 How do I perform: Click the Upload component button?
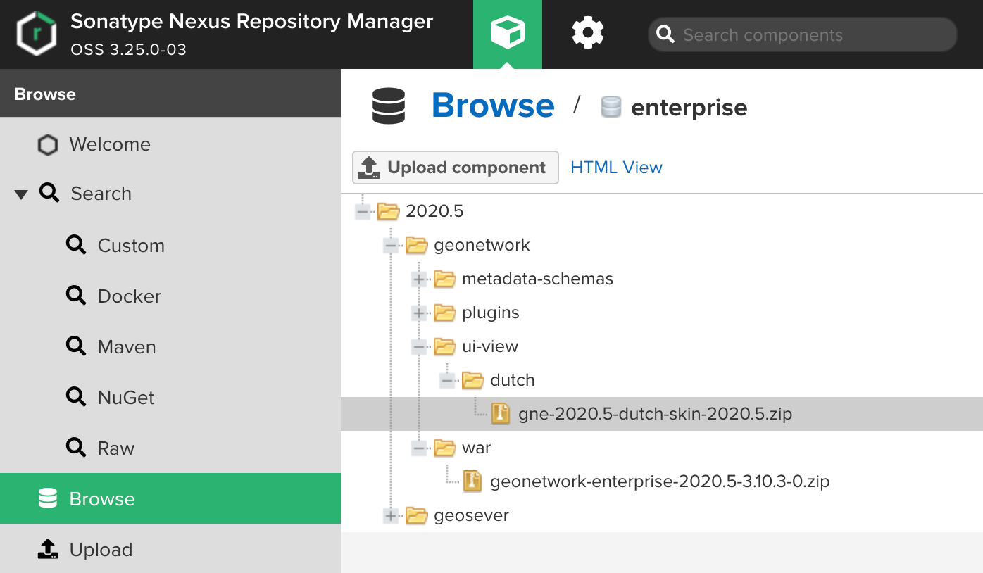click(455, 168)
